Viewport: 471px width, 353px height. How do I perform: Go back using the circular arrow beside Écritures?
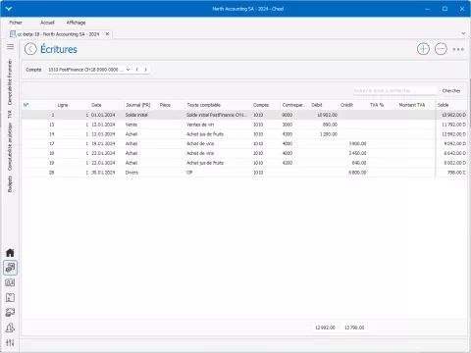tap(30, 49)
